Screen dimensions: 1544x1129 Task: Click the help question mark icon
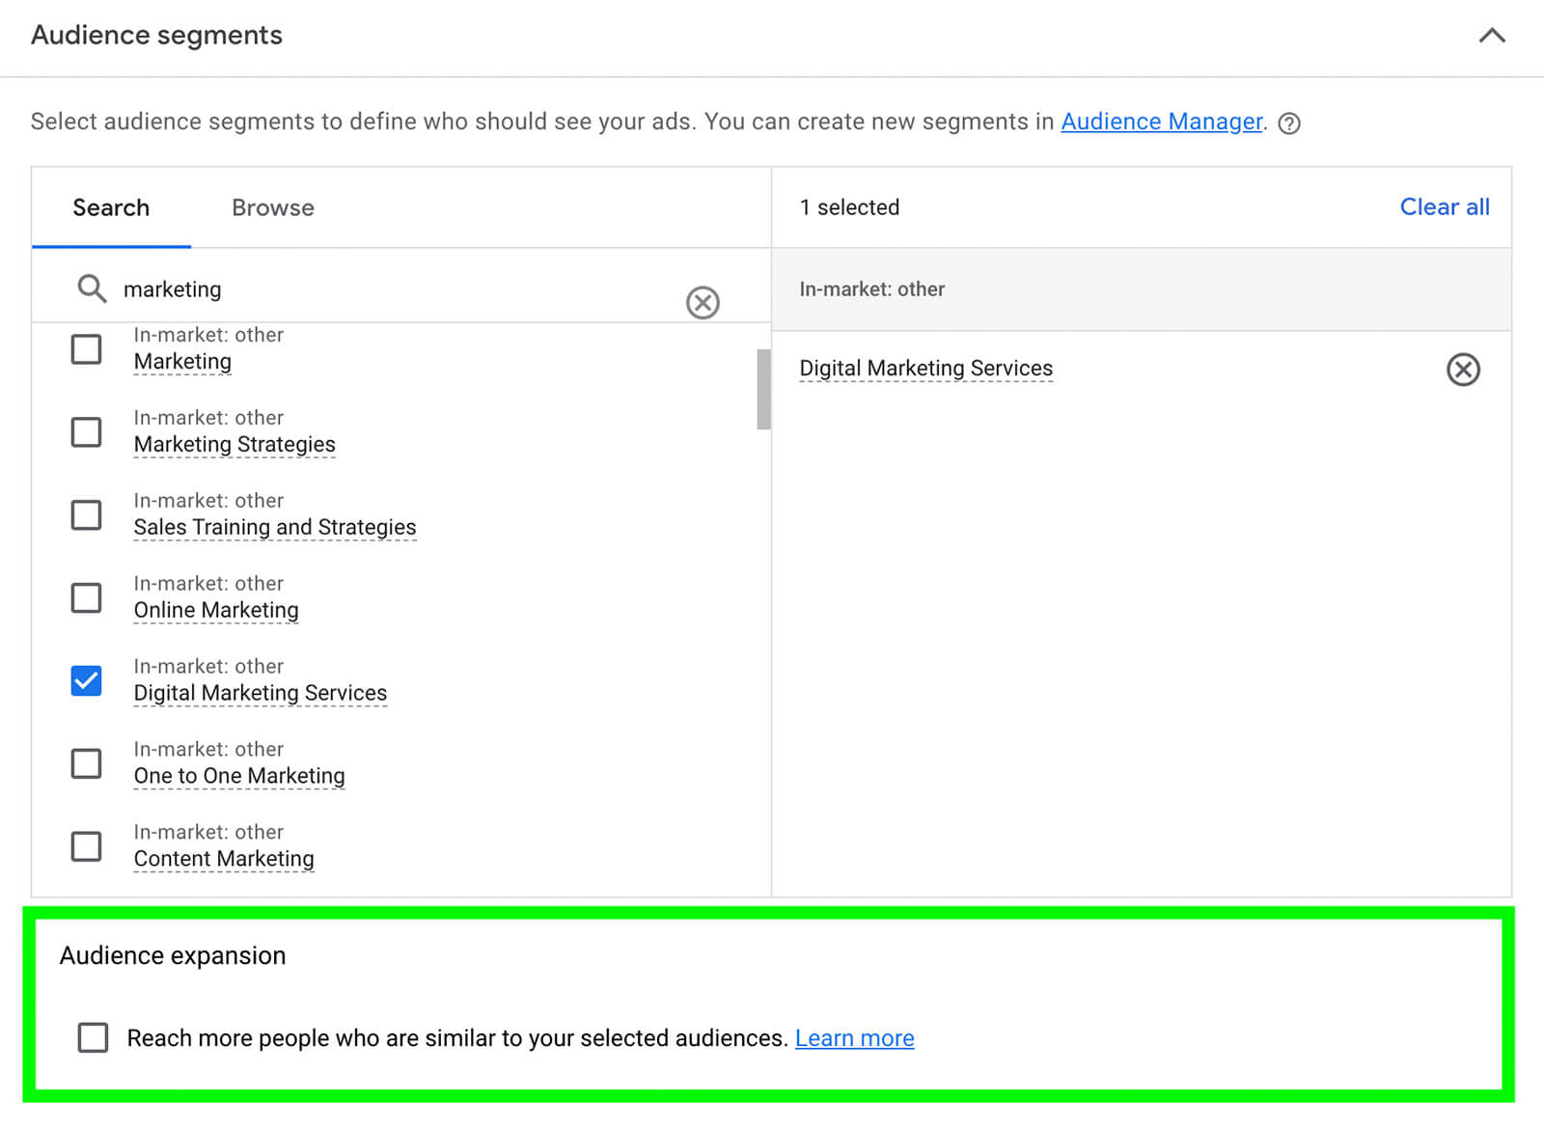tap(1289, 124)
